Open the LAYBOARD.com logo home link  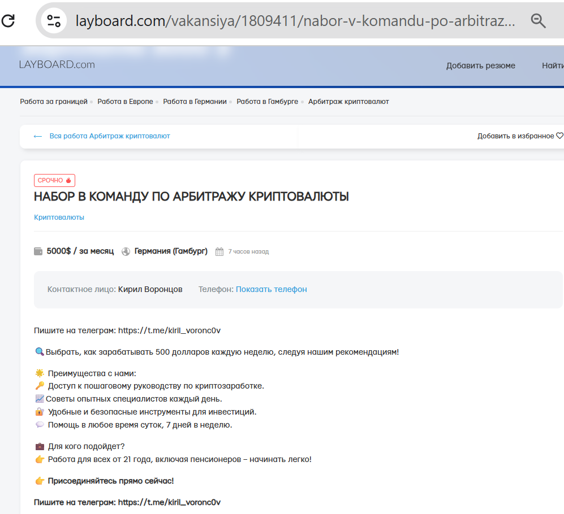click(57, 64)
